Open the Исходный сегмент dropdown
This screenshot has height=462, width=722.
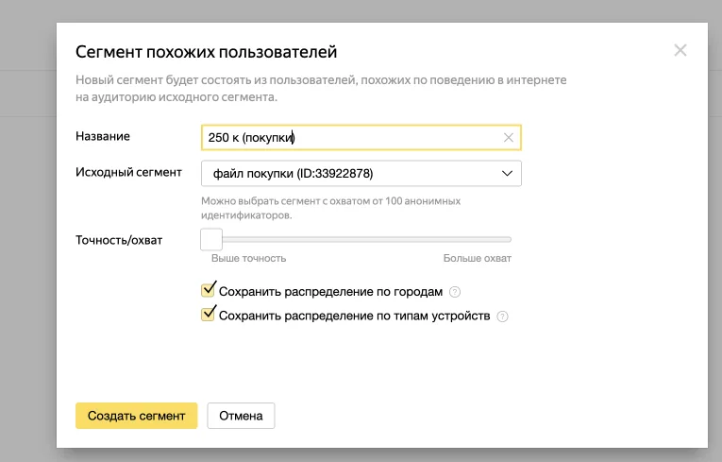pyautogui.click(x=361, y=173)
